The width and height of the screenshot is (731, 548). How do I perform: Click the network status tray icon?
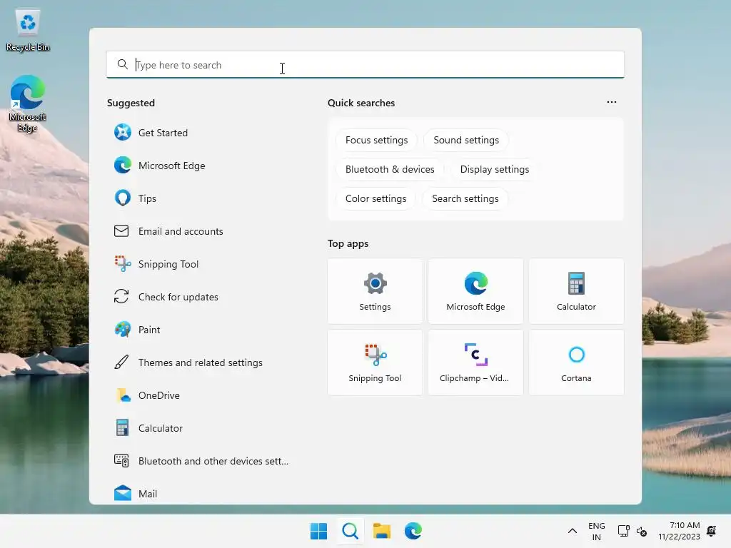[623, 531]
